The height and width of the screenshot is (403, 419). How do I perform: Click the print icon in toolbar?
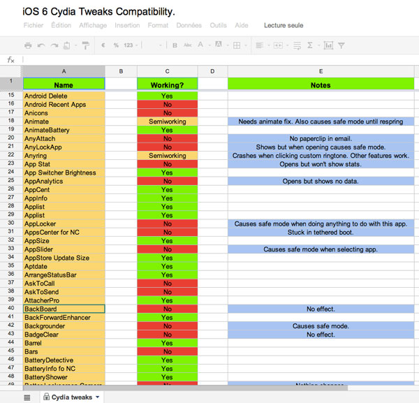28,45
